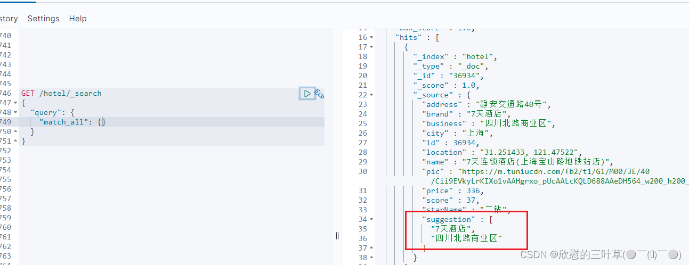Click line number 30 in response gutter
The width and height of the screenshot is (689, 265).
(363, 171)
